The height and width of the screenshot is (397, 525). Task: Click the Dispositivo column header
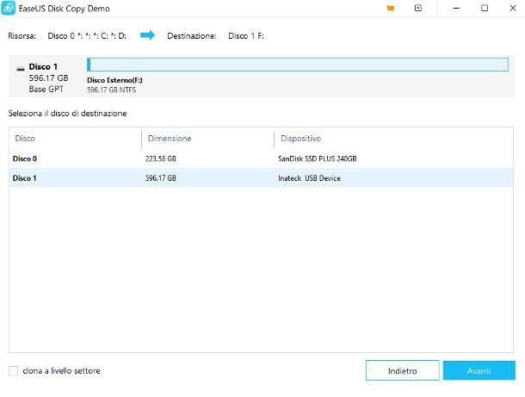point(300,139)
